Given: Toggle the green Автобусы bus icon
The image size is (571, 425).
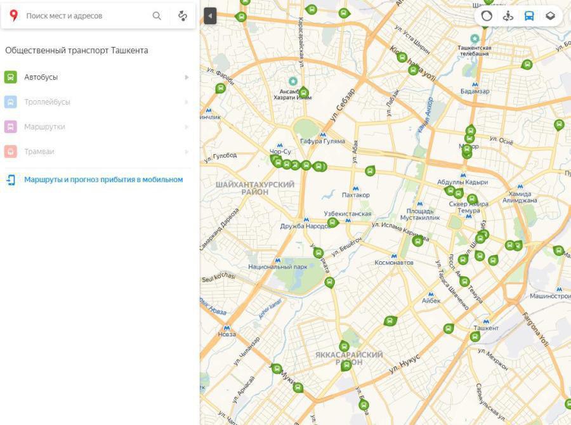Looking at the screenshot, I should (11, 77).
